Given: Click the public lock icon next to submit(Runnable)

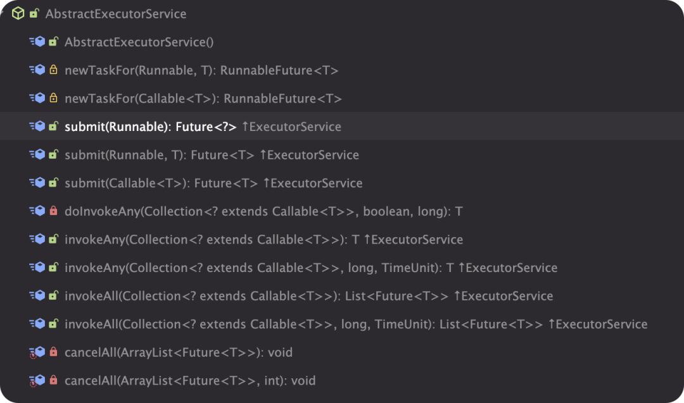Looking at the screenshot, I should (x=53, y=126).
